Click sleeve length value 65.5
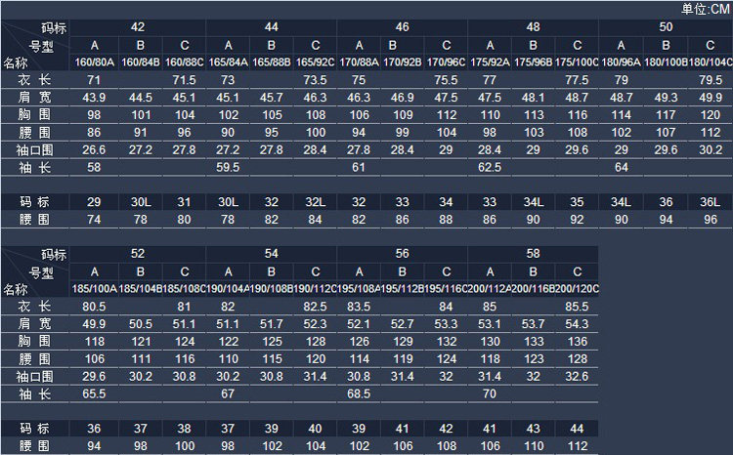This screenshot has height=455, width=733. click(x=94, y=393)
